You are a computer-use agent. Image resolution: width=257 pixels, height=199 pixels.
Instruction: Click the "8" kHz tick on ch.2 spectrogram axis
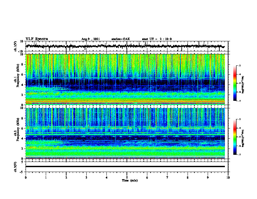click(x=22, y=118)
